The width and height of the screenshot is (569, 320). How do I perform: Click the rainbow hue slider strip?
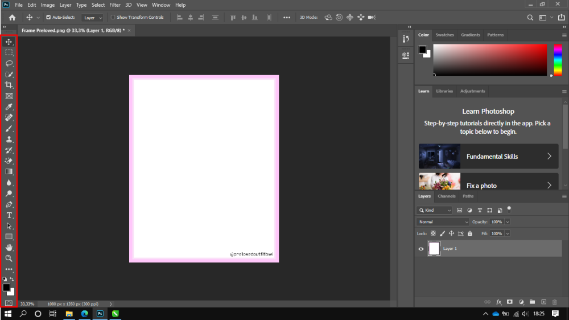tap(558, 59)
